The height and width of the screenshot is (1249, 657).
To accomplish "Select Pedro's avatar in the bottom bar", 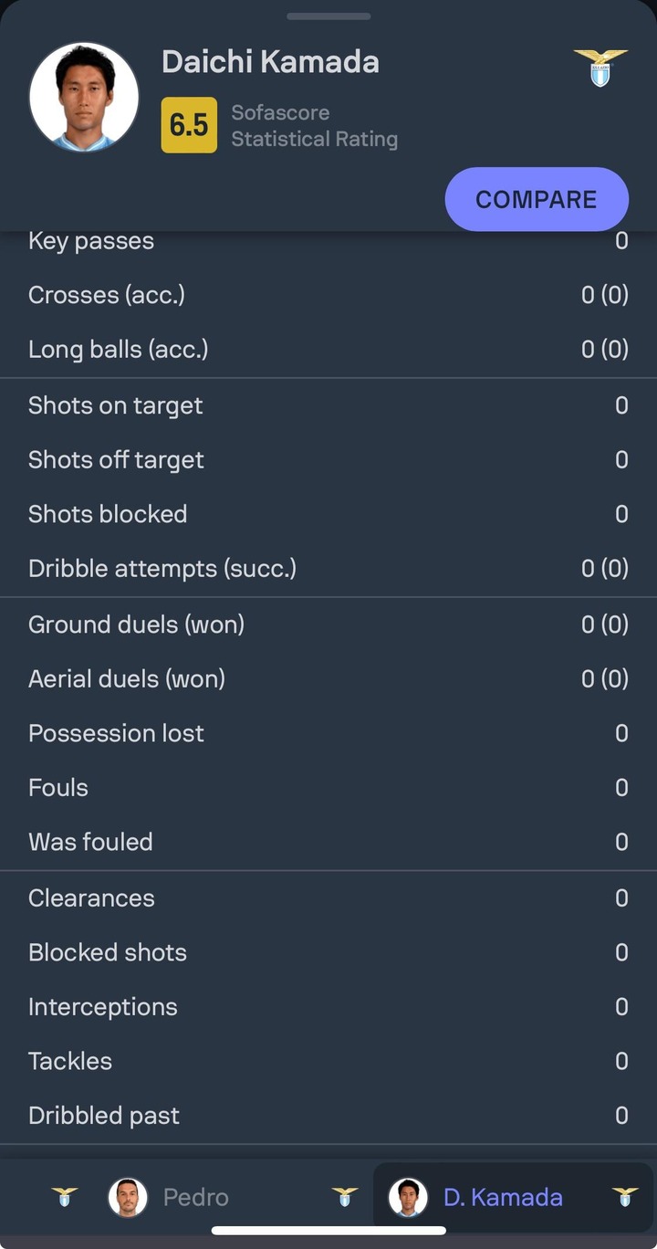I will tap(128, 1197).
